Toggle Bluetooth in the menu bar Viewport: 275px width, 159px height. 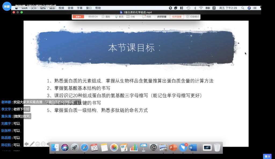click(195, 8)
